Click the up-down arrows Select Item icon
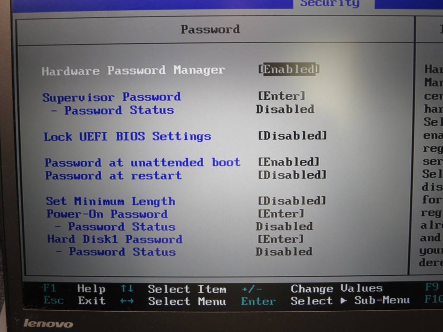Screen dimensions: 443x332 pyautogui.click(x=127, y=288)
